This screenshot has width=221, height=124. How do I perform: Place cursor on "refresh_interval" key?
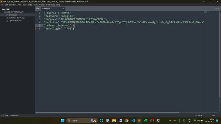58,25
